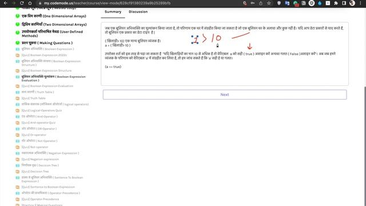Switch to the Discussion tab

(138, 11)
